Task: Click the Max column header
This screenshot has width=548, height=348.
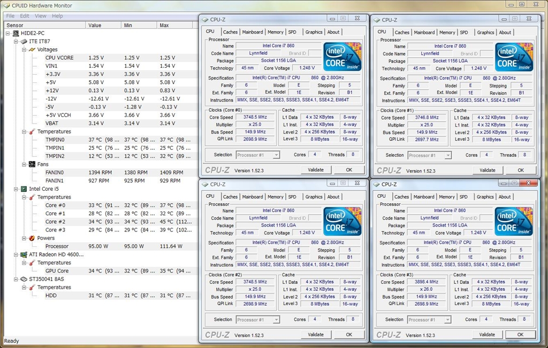Action: [164, 25]
